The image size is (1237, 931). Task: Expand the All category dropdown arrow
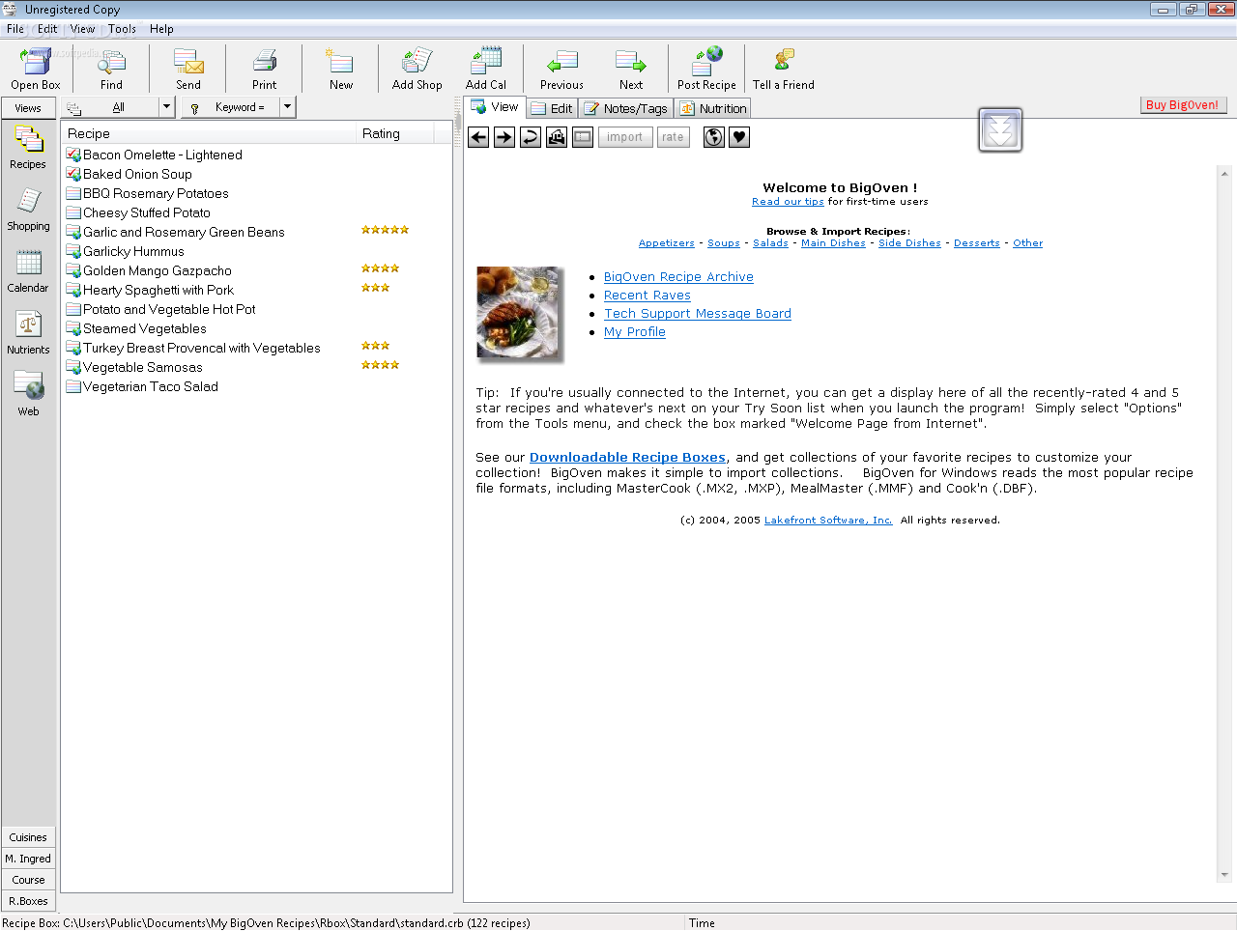click(166, 107)
